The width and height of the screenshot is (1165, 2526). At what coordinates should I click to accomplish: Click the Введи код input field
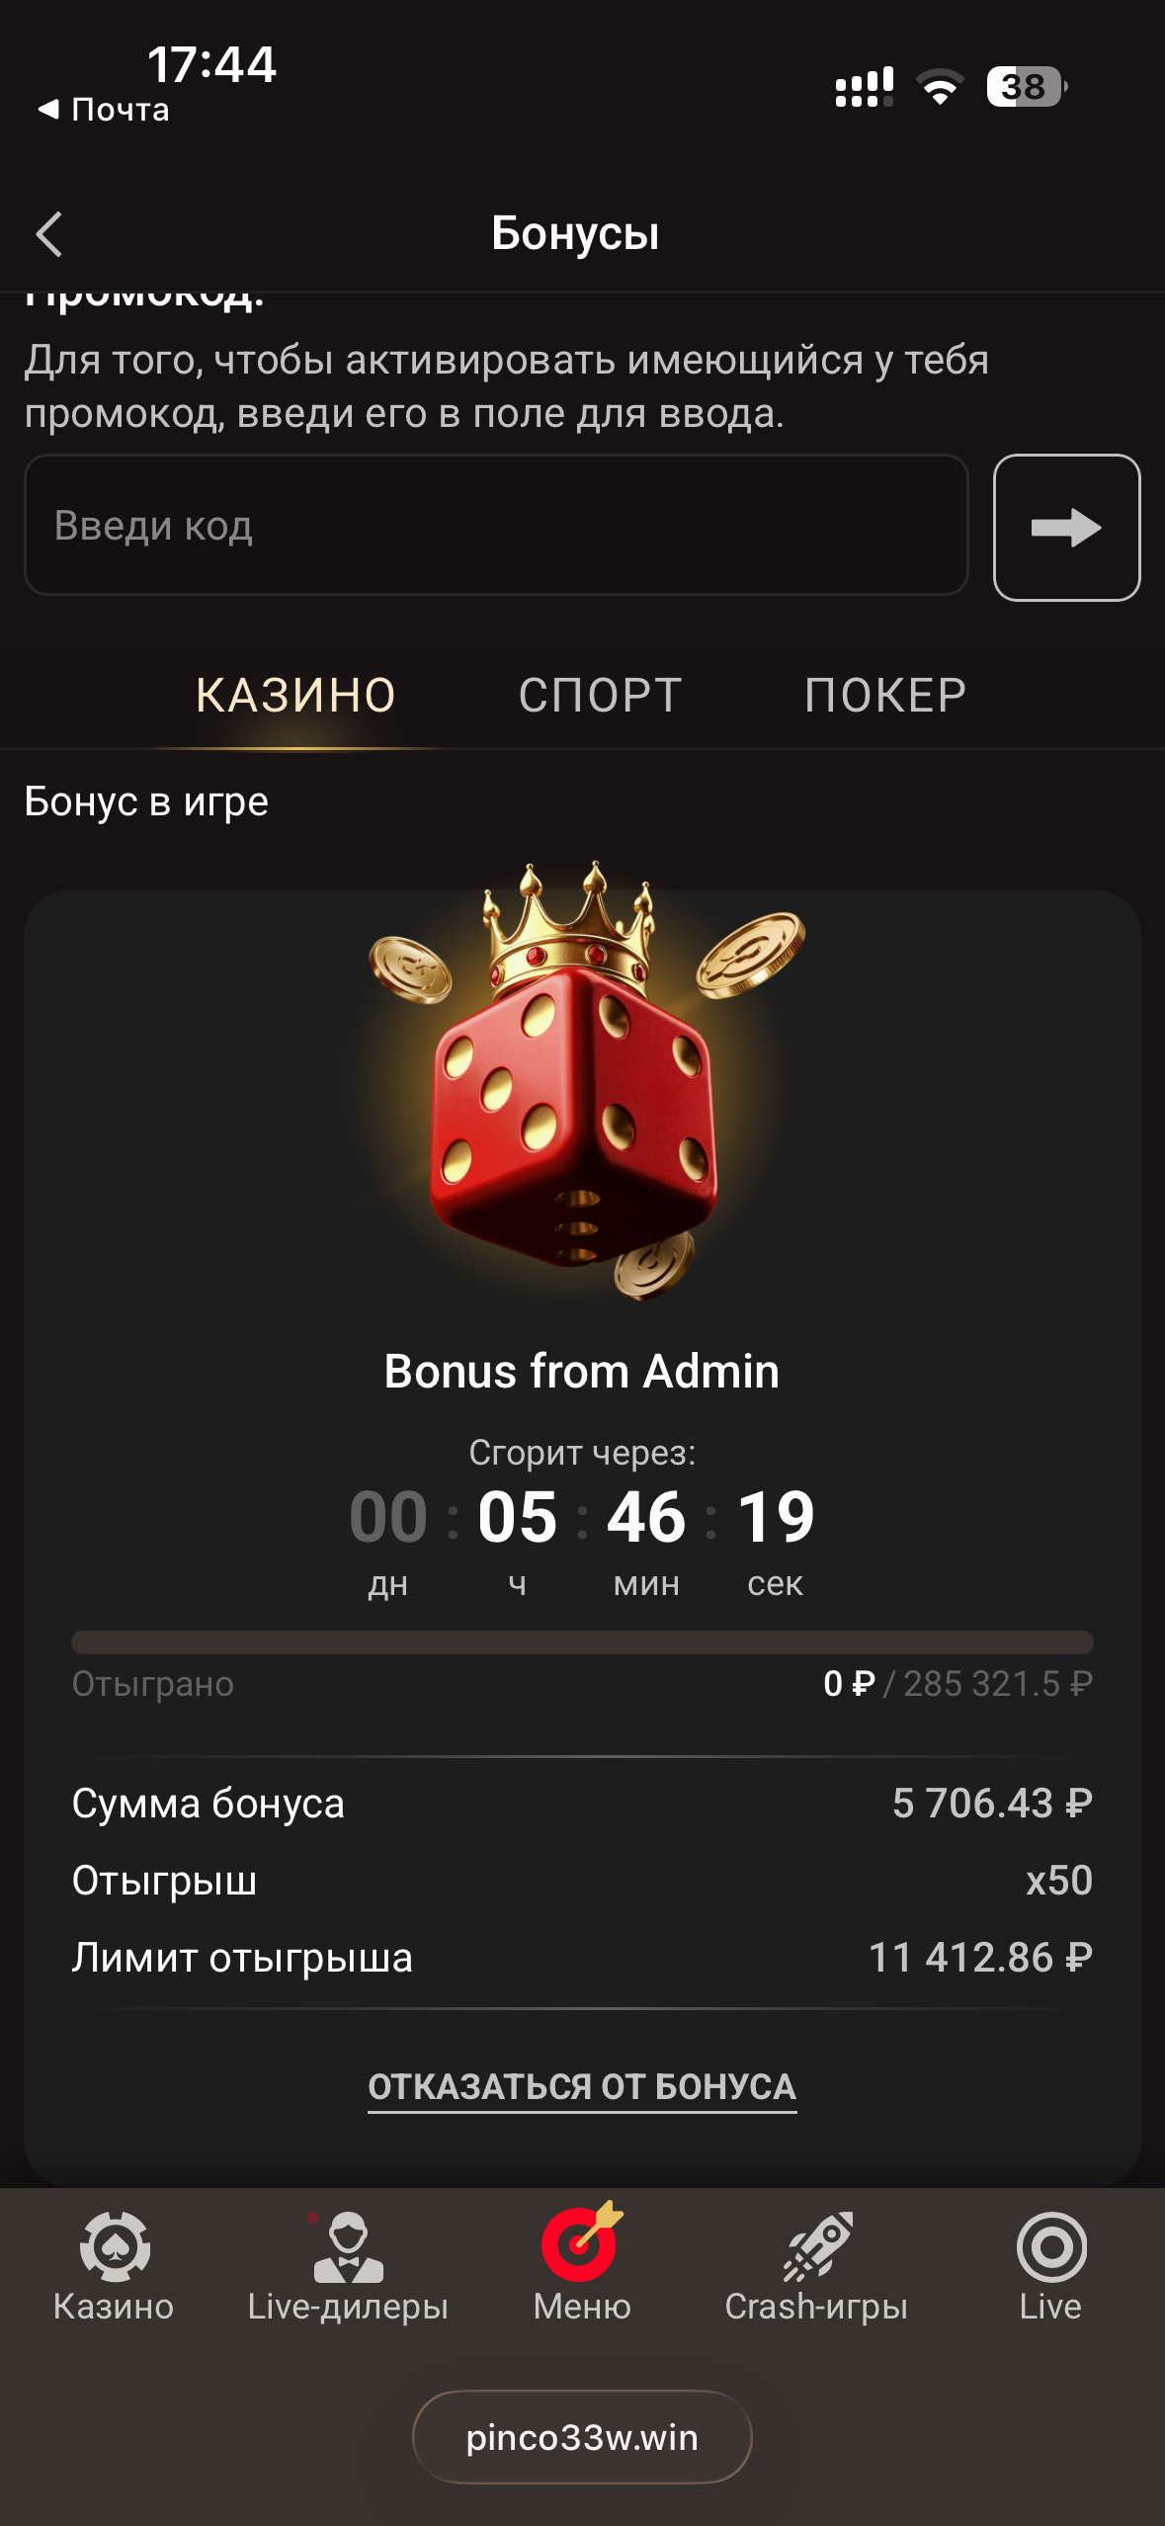pos(496,525)
